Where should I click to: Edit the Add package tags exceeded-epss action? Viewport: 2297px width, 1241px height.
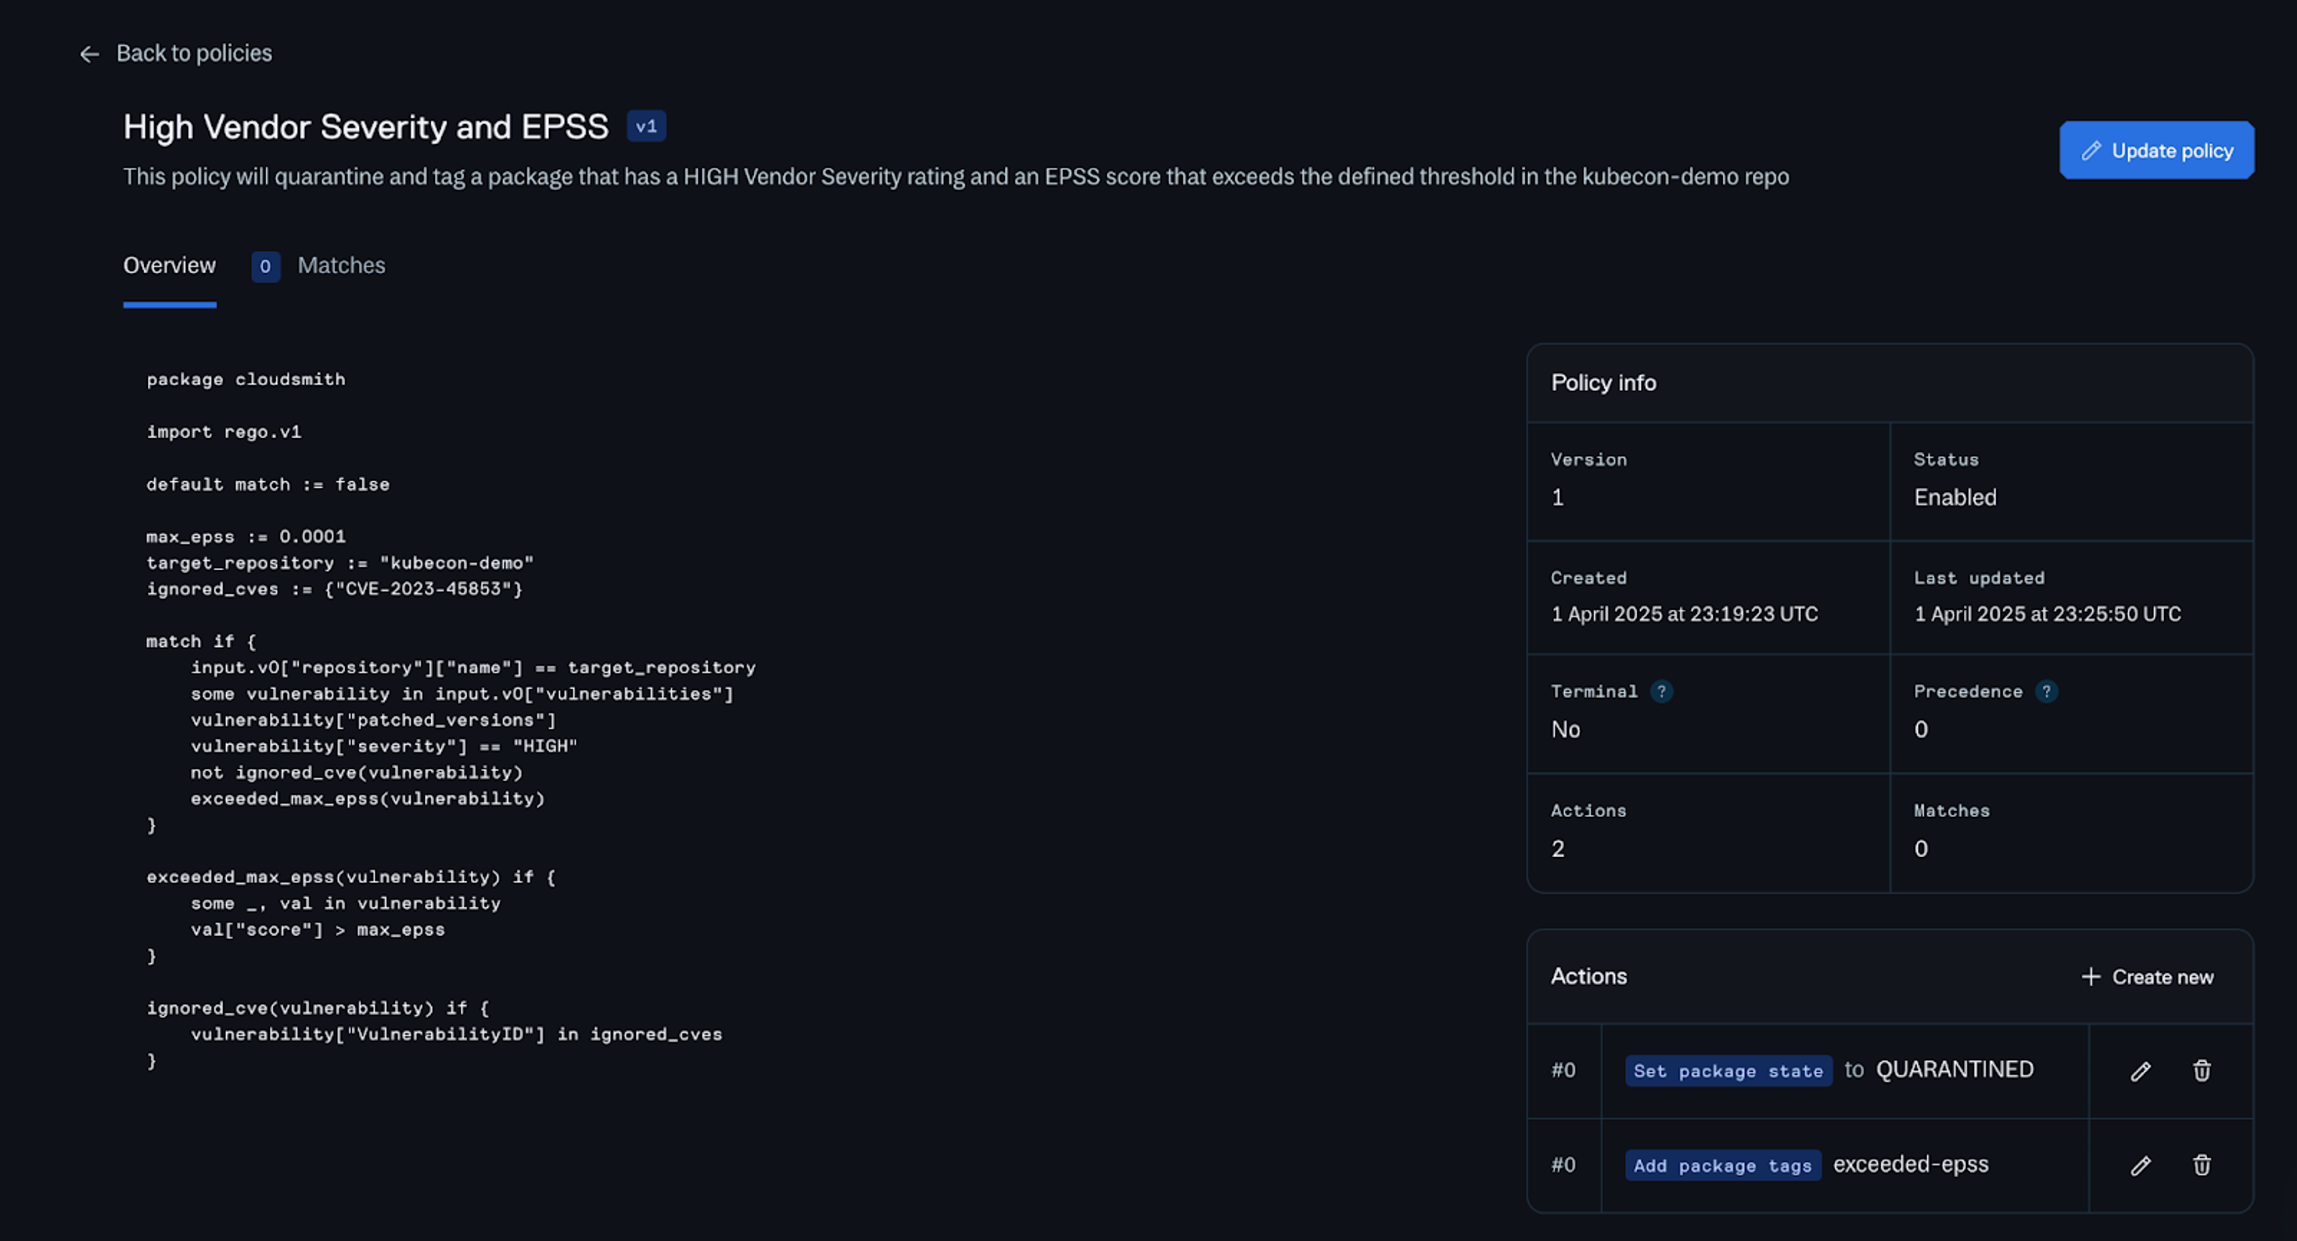[x=2140, y=1165]
